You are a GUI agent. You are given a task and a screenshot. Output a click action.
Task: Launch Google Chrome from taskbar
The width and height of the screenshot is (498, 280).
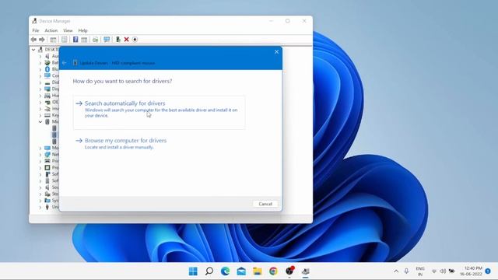(273, 271)
